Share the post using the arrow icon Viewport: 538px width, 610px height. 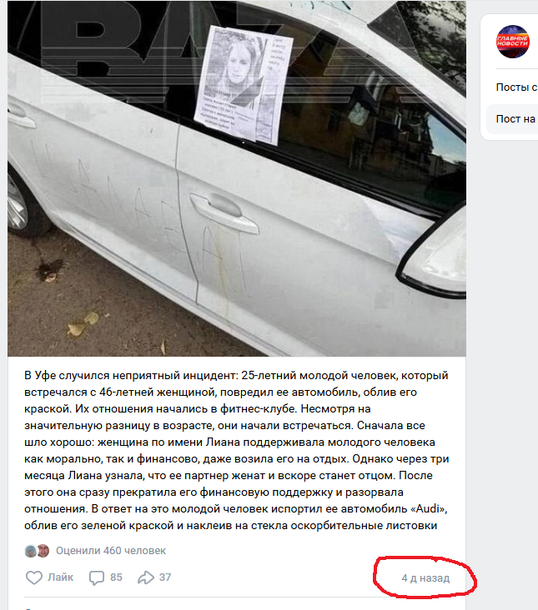point(146,577)
